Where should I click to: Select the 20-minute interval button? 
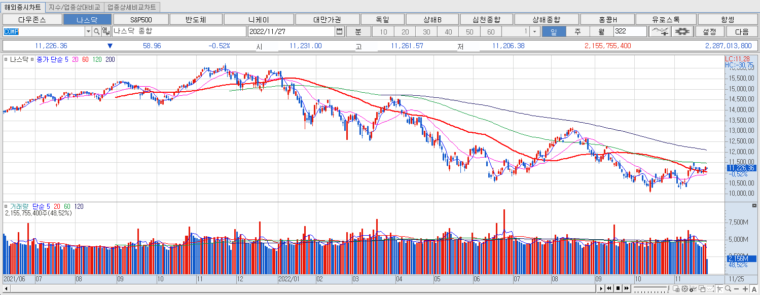405,31
